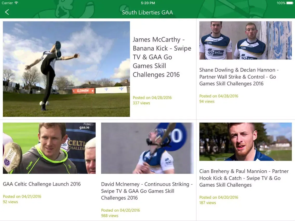The width and height of the screenshot is (295, 221).
Task: Click Posted on 04/28/2016 under Shane Dowling
Action: click(x=219, y=96)
